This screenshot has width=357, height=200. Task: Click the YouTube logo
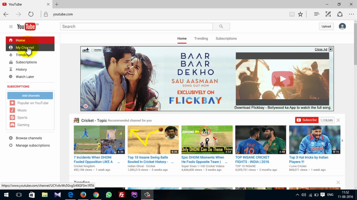26,27
